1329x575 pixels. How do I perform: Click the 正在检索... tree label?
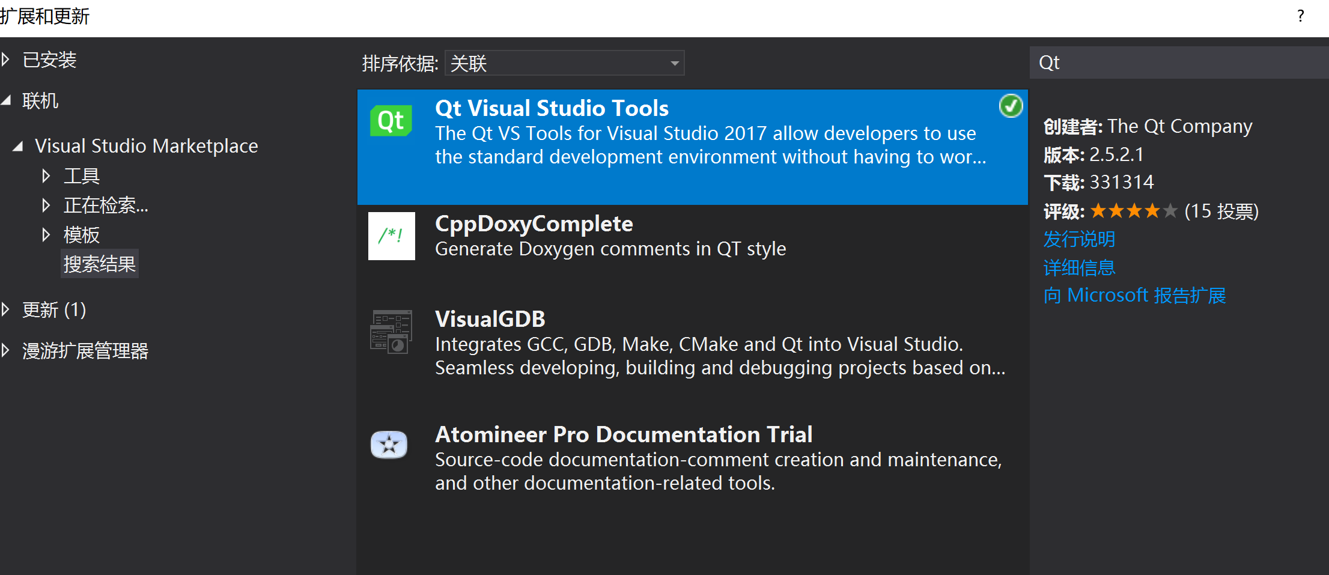tap(106, 205)
